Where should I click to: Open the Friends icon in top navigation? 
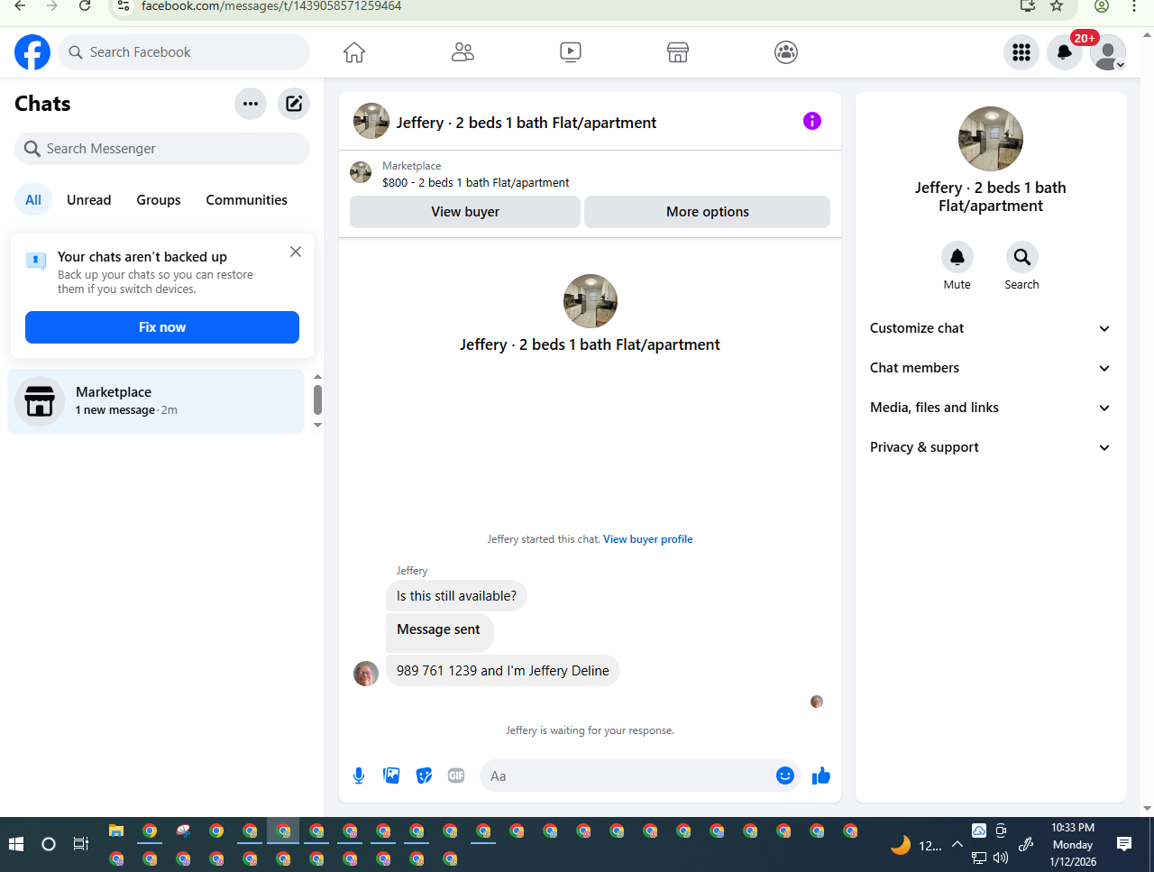463,52
